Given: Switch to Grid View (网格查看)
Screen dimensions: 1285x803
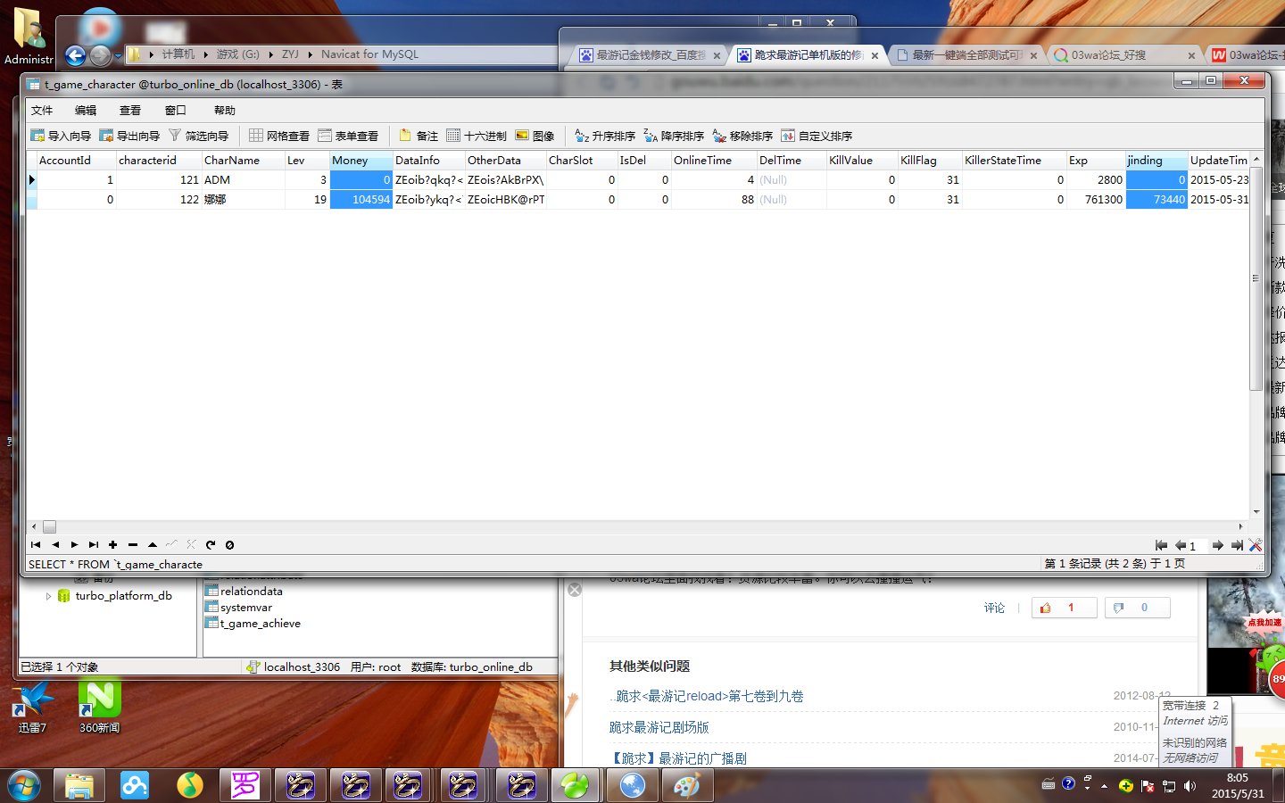Looking at the screenshot, I should tap(279, 136).
